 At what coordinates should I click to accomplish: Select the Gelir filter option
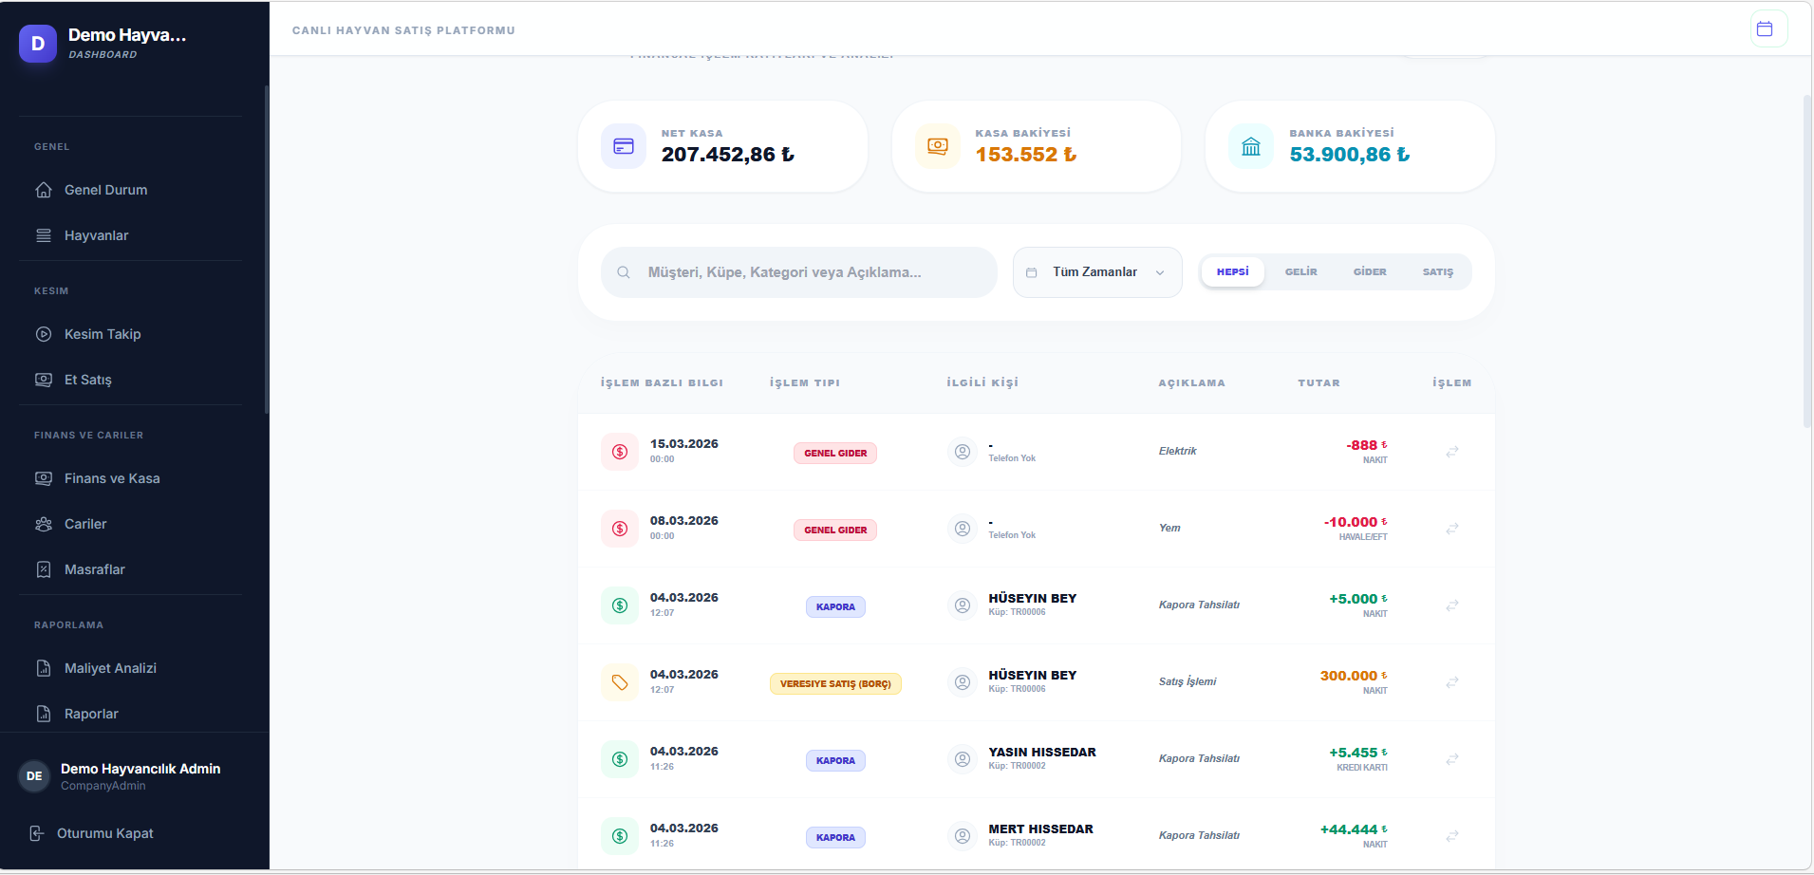1300,272
